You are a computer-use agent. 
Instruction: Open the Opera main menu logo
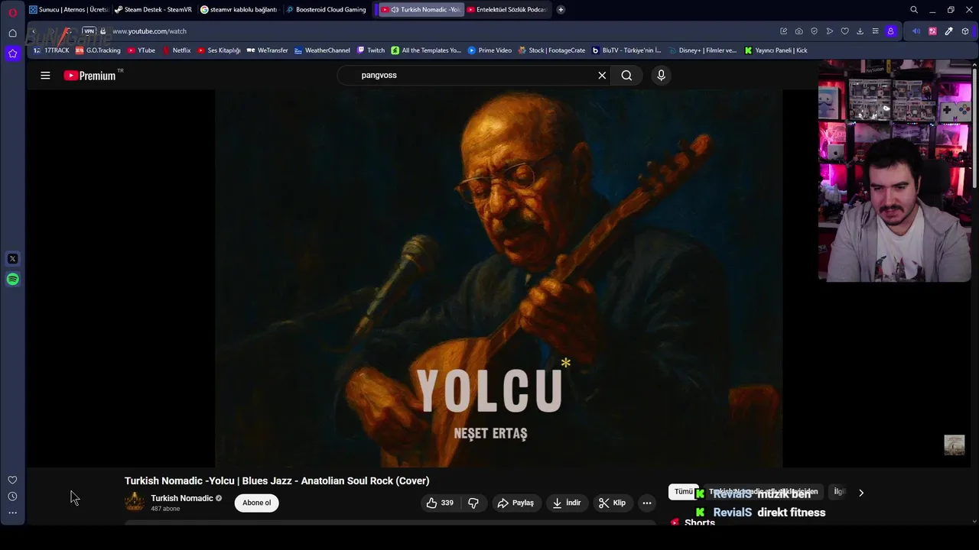(x=12, y=12)
